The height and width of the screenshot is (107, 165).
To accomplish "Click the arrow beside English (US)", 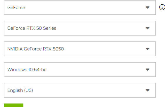I will pos(147,90).
